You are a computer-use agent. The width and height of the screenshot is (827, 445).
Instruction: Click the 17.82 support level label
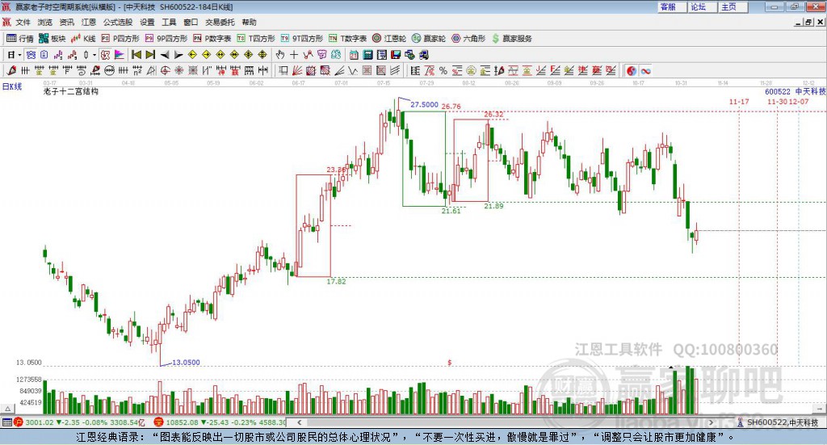pos(336,282)
